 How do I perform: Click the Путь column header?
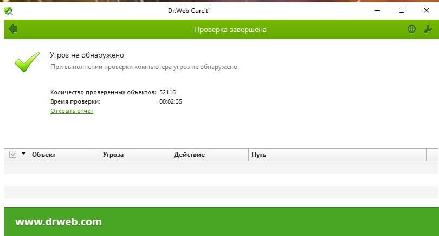tap(259, 155)
